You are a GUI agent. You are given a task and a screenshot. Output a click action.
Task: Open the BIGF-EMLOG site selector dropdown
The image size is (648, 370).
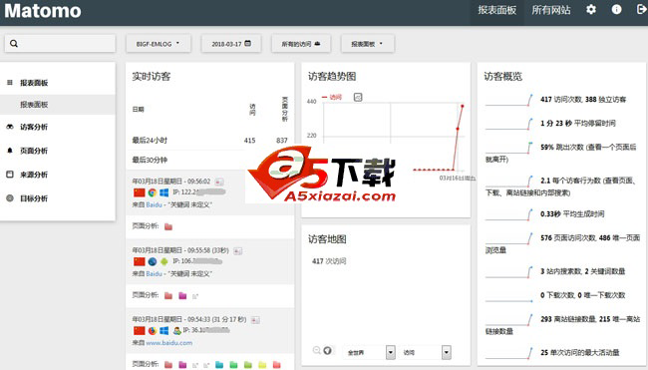point(159,44)
